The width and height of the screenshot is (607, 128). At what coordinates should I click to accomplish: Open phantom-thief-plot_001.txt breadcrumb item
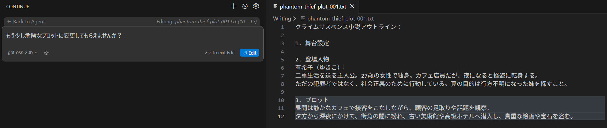point(340,18)
